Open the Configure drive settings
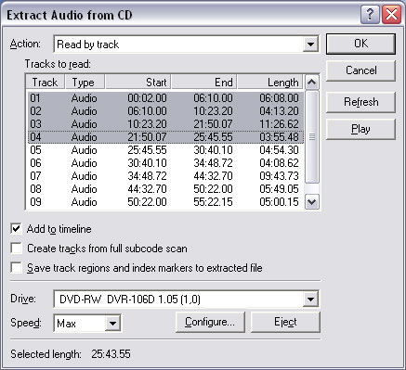Screen dimensions: 406x370 coord(210,322)
